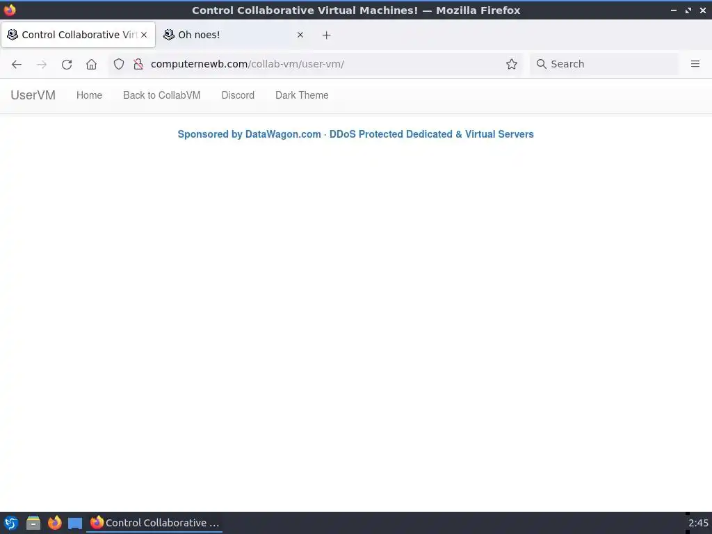Image resolution: width=712 pixels, height=534 pixels.
Task: Close the Oh noes! tab
Action: pos(300,35)
